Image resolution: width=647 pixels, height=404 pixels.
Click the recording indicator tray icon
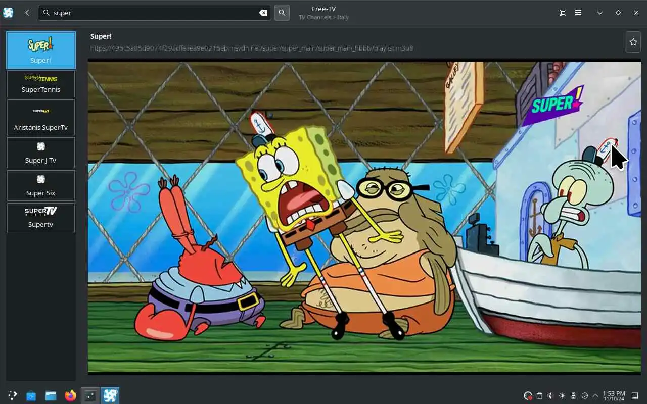528,396
